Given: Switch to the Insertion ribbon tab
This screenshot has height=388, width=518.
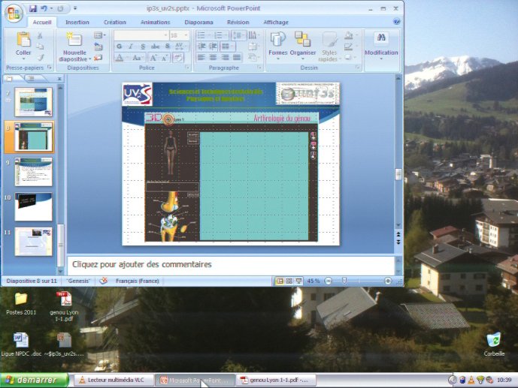Looking at the screenshot, I should coord(77,22).
